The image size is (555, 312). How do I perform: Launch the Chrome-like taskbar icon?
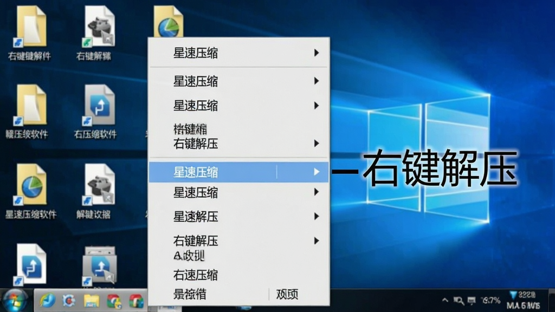click(x=114, y=301)
